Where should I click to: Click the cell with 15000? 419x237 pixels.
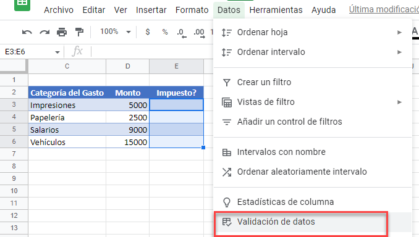pos(128,142)
